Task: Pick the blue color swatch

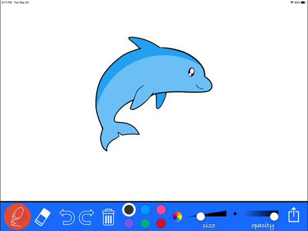Action: click(x=145, y=210)
